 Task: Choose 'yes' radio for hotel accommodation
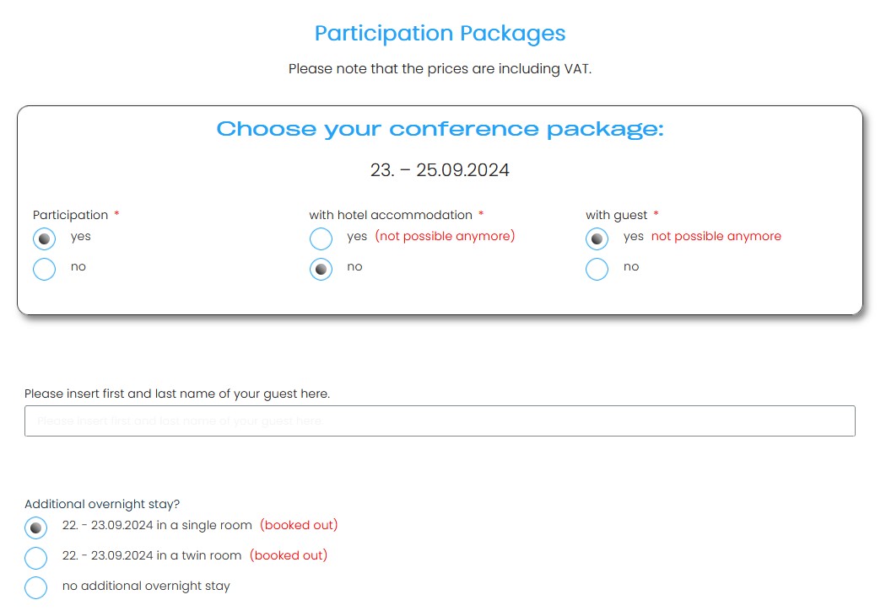point(321,239)
